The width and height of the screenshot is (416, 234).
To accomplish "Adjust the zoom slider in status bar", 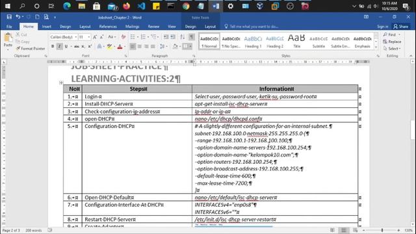I will pyautogui.click(x=382, y=230).
